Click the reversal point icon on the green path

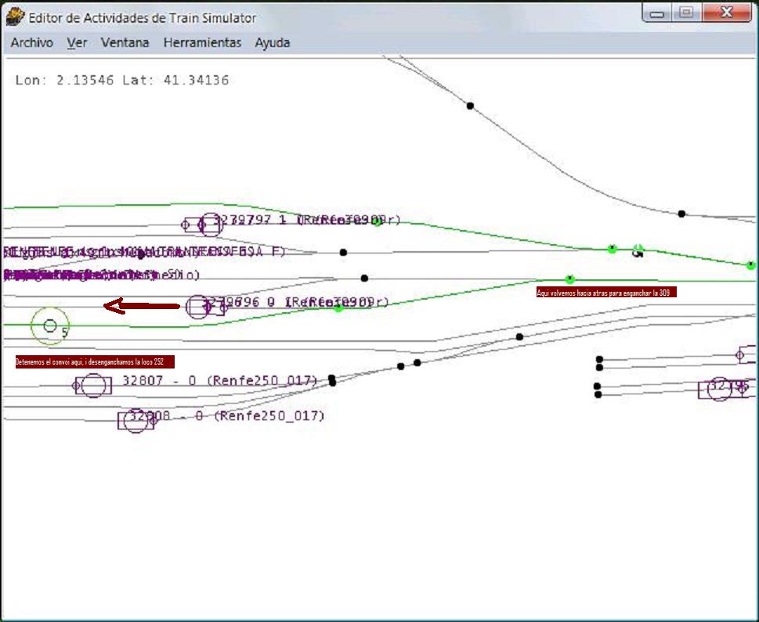pyautogui.click(x=638, y=250)
